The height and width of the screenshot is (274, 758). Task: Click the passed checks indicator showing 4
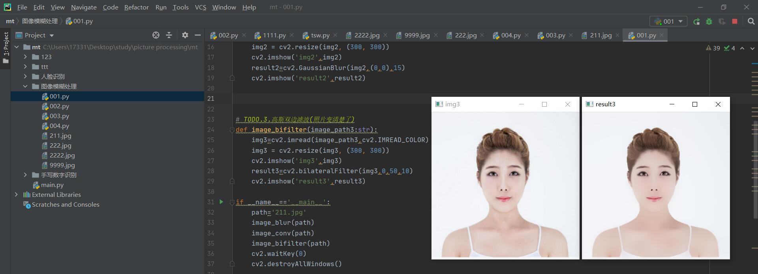click(730, 48)
